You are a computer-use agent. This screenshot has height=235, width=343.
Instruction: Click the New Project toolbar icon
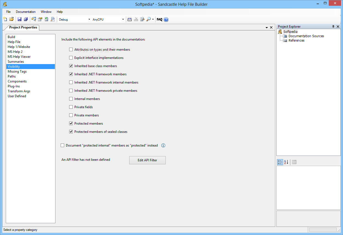click(x=5, y=19)
